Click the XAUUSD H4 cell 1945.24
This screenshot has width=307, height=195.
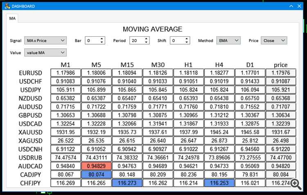pyautogui.click(x=219, y=132)
